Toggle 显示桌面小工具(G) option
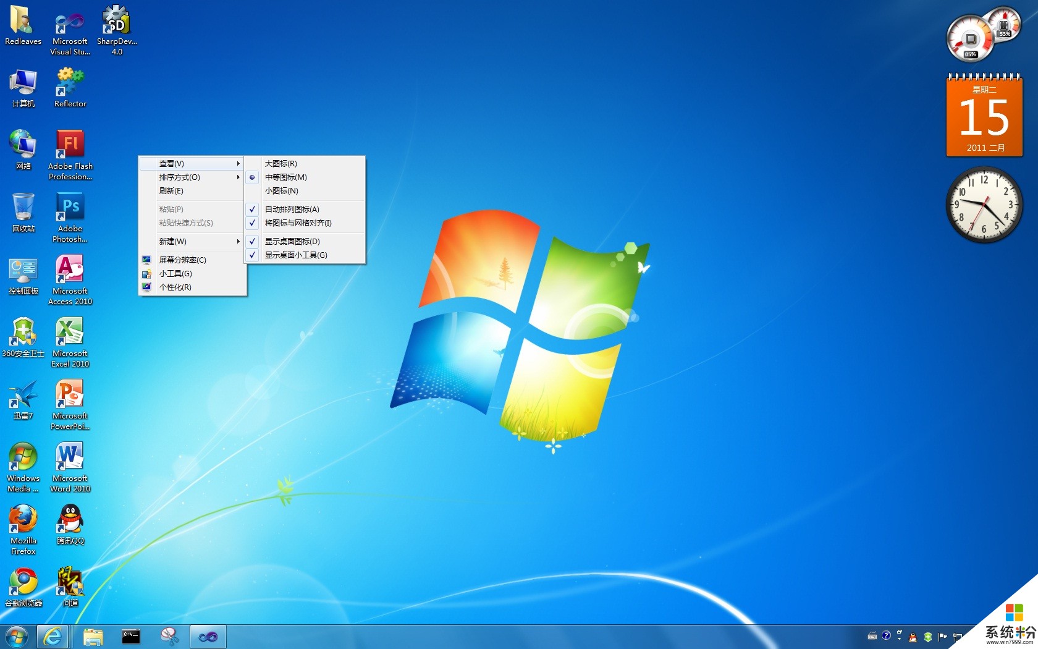Screen dimensions: 1038x649 (x=305, y=255)
